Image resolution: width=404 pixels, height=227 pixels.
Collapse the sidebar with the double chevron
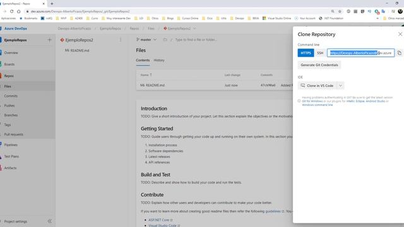49,221
